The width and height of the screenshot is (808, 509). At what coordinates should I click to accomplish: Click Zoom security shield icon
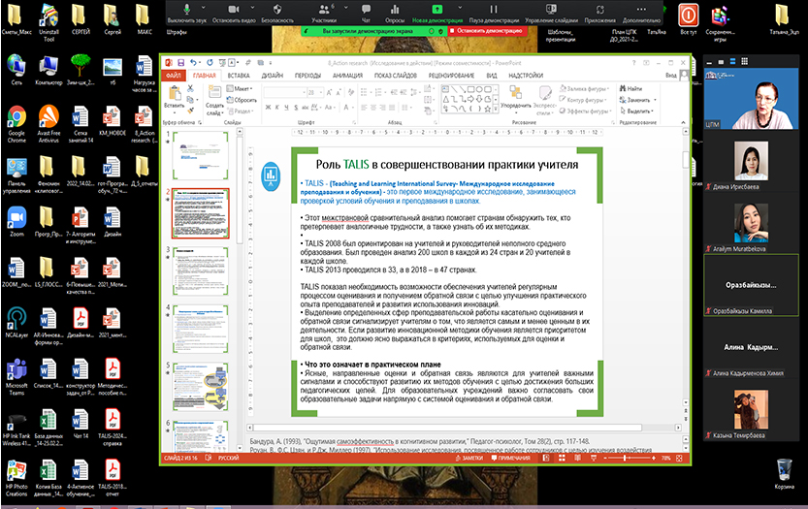277,10
